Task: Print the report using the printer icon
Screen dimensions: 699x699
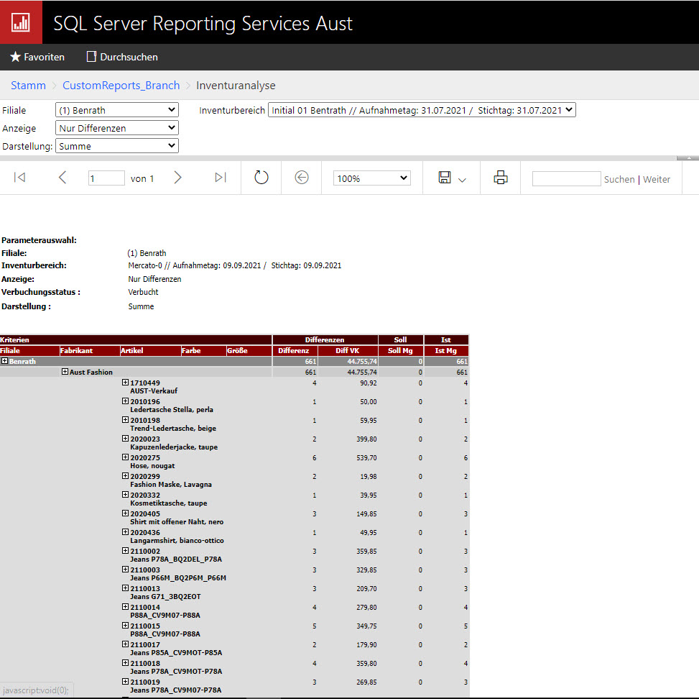Action: pyautogui.click(x=501, y=178)
